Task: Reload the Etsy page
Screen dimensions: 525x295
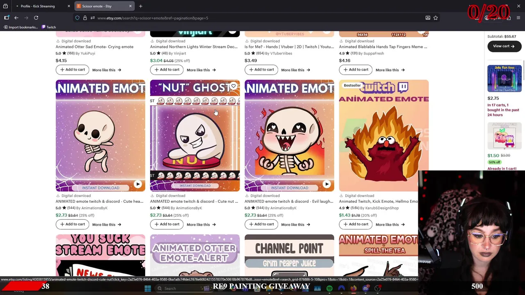Action: tap(36, 18)
